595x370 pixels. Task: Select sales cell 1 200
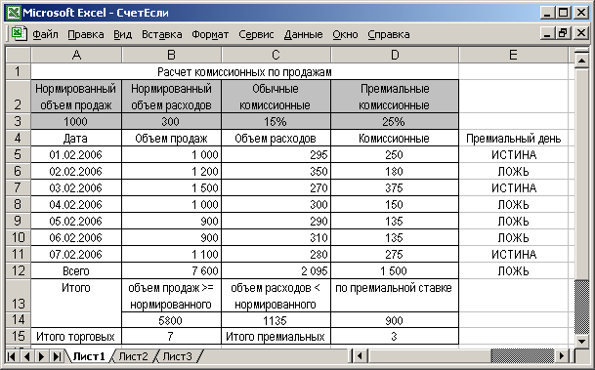pos(172,172)
